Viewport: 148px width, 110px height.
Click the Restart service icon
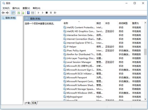tap(55, 13)
